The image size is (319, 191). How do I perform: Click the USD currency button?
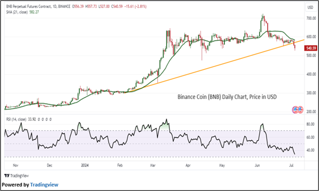(x=310, y=8)
